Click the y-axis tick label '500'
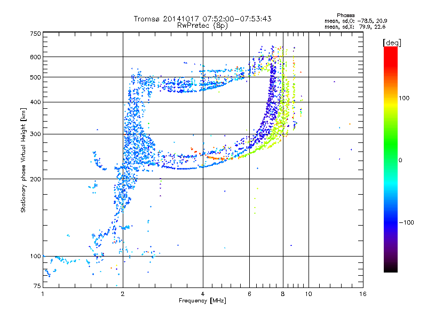 tap(36, 77)
